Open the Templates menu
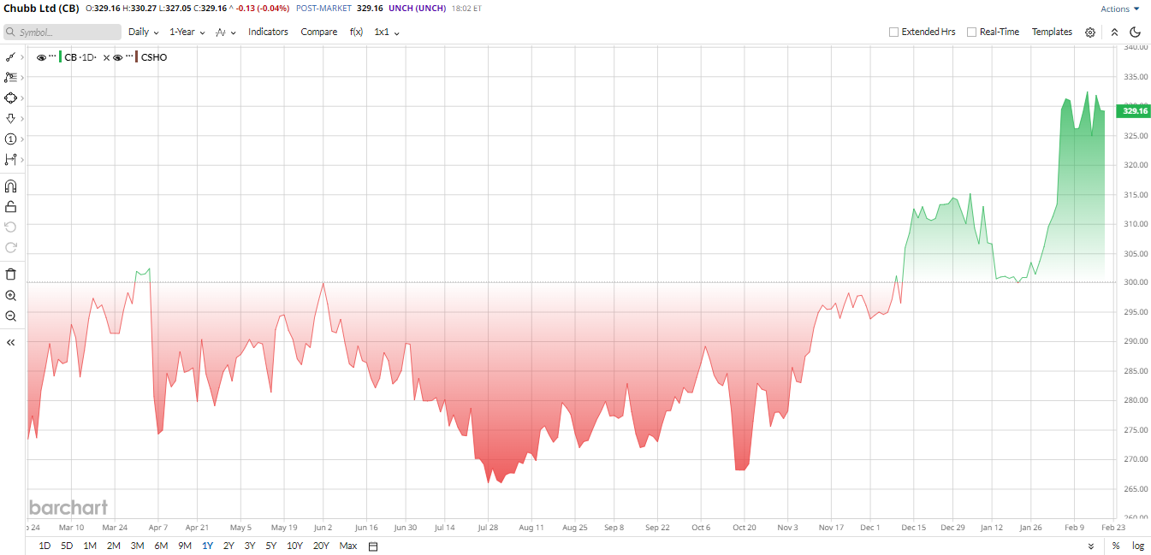The height and width of the screenshot is (555, 1151). tap(1052, 32)
